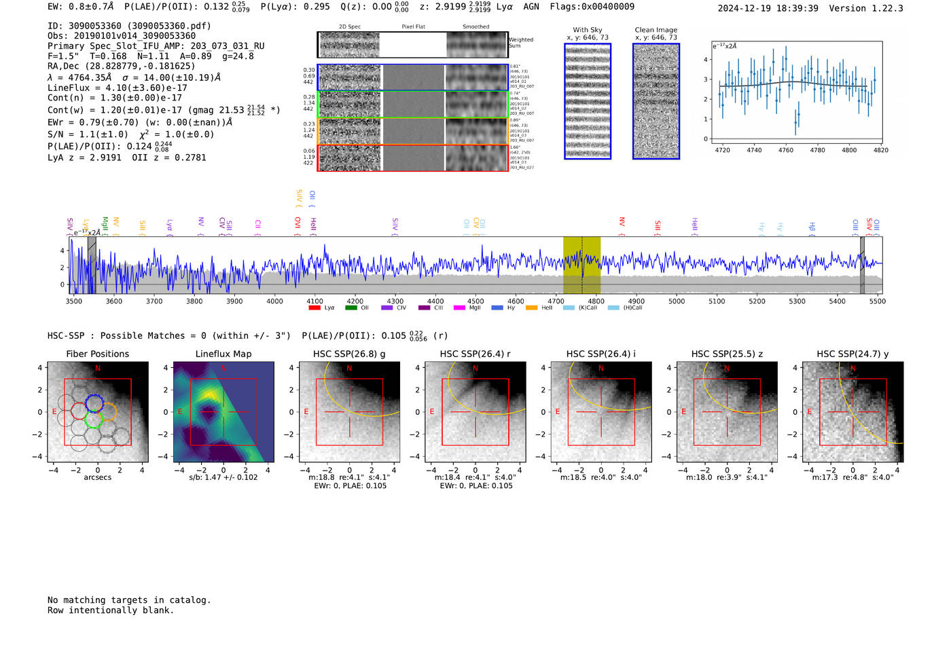Viewport: 951px width, 647px height.
Task: Click the purple CIV legend swatch
Action: (387, 308)
